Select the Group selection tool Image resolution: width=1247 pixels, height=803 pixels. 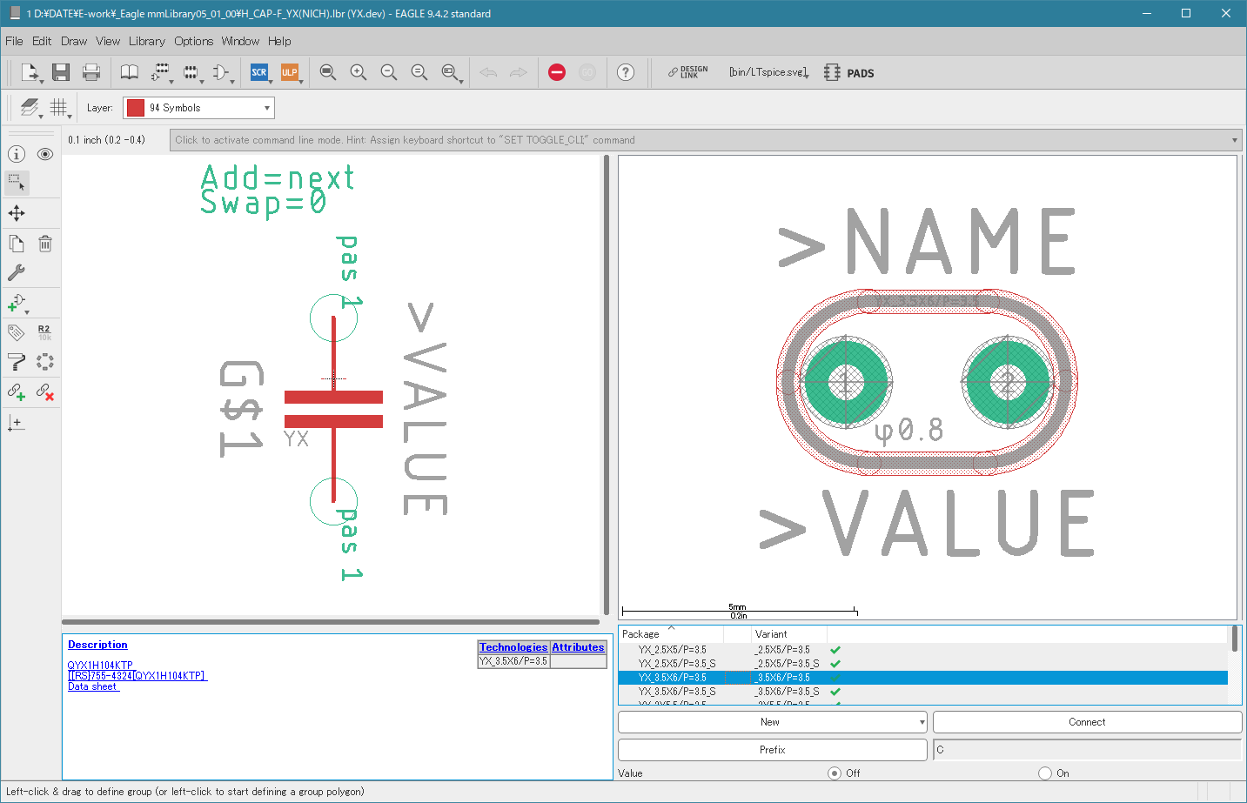pos(17,183)
